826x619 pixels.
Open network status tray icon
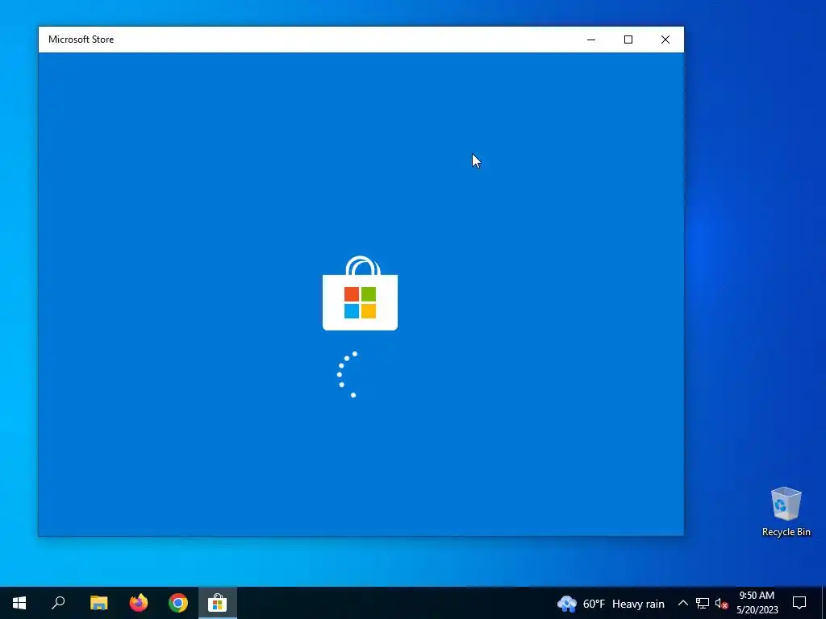(703, 603)
